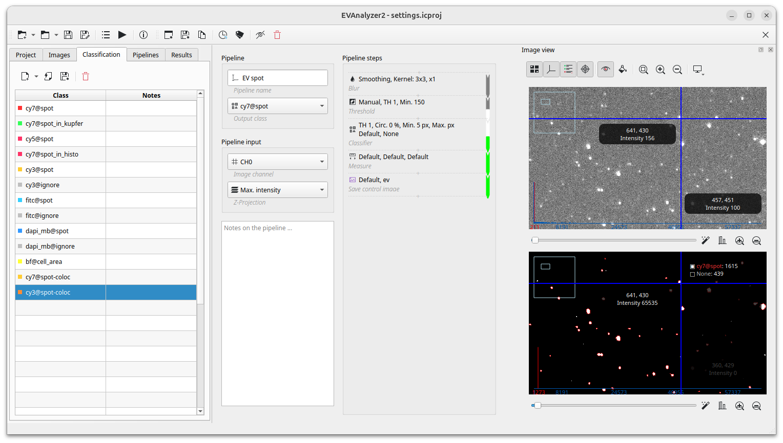Click the paint bucket fill icon

pyautogui.click(x=623, y=69)
